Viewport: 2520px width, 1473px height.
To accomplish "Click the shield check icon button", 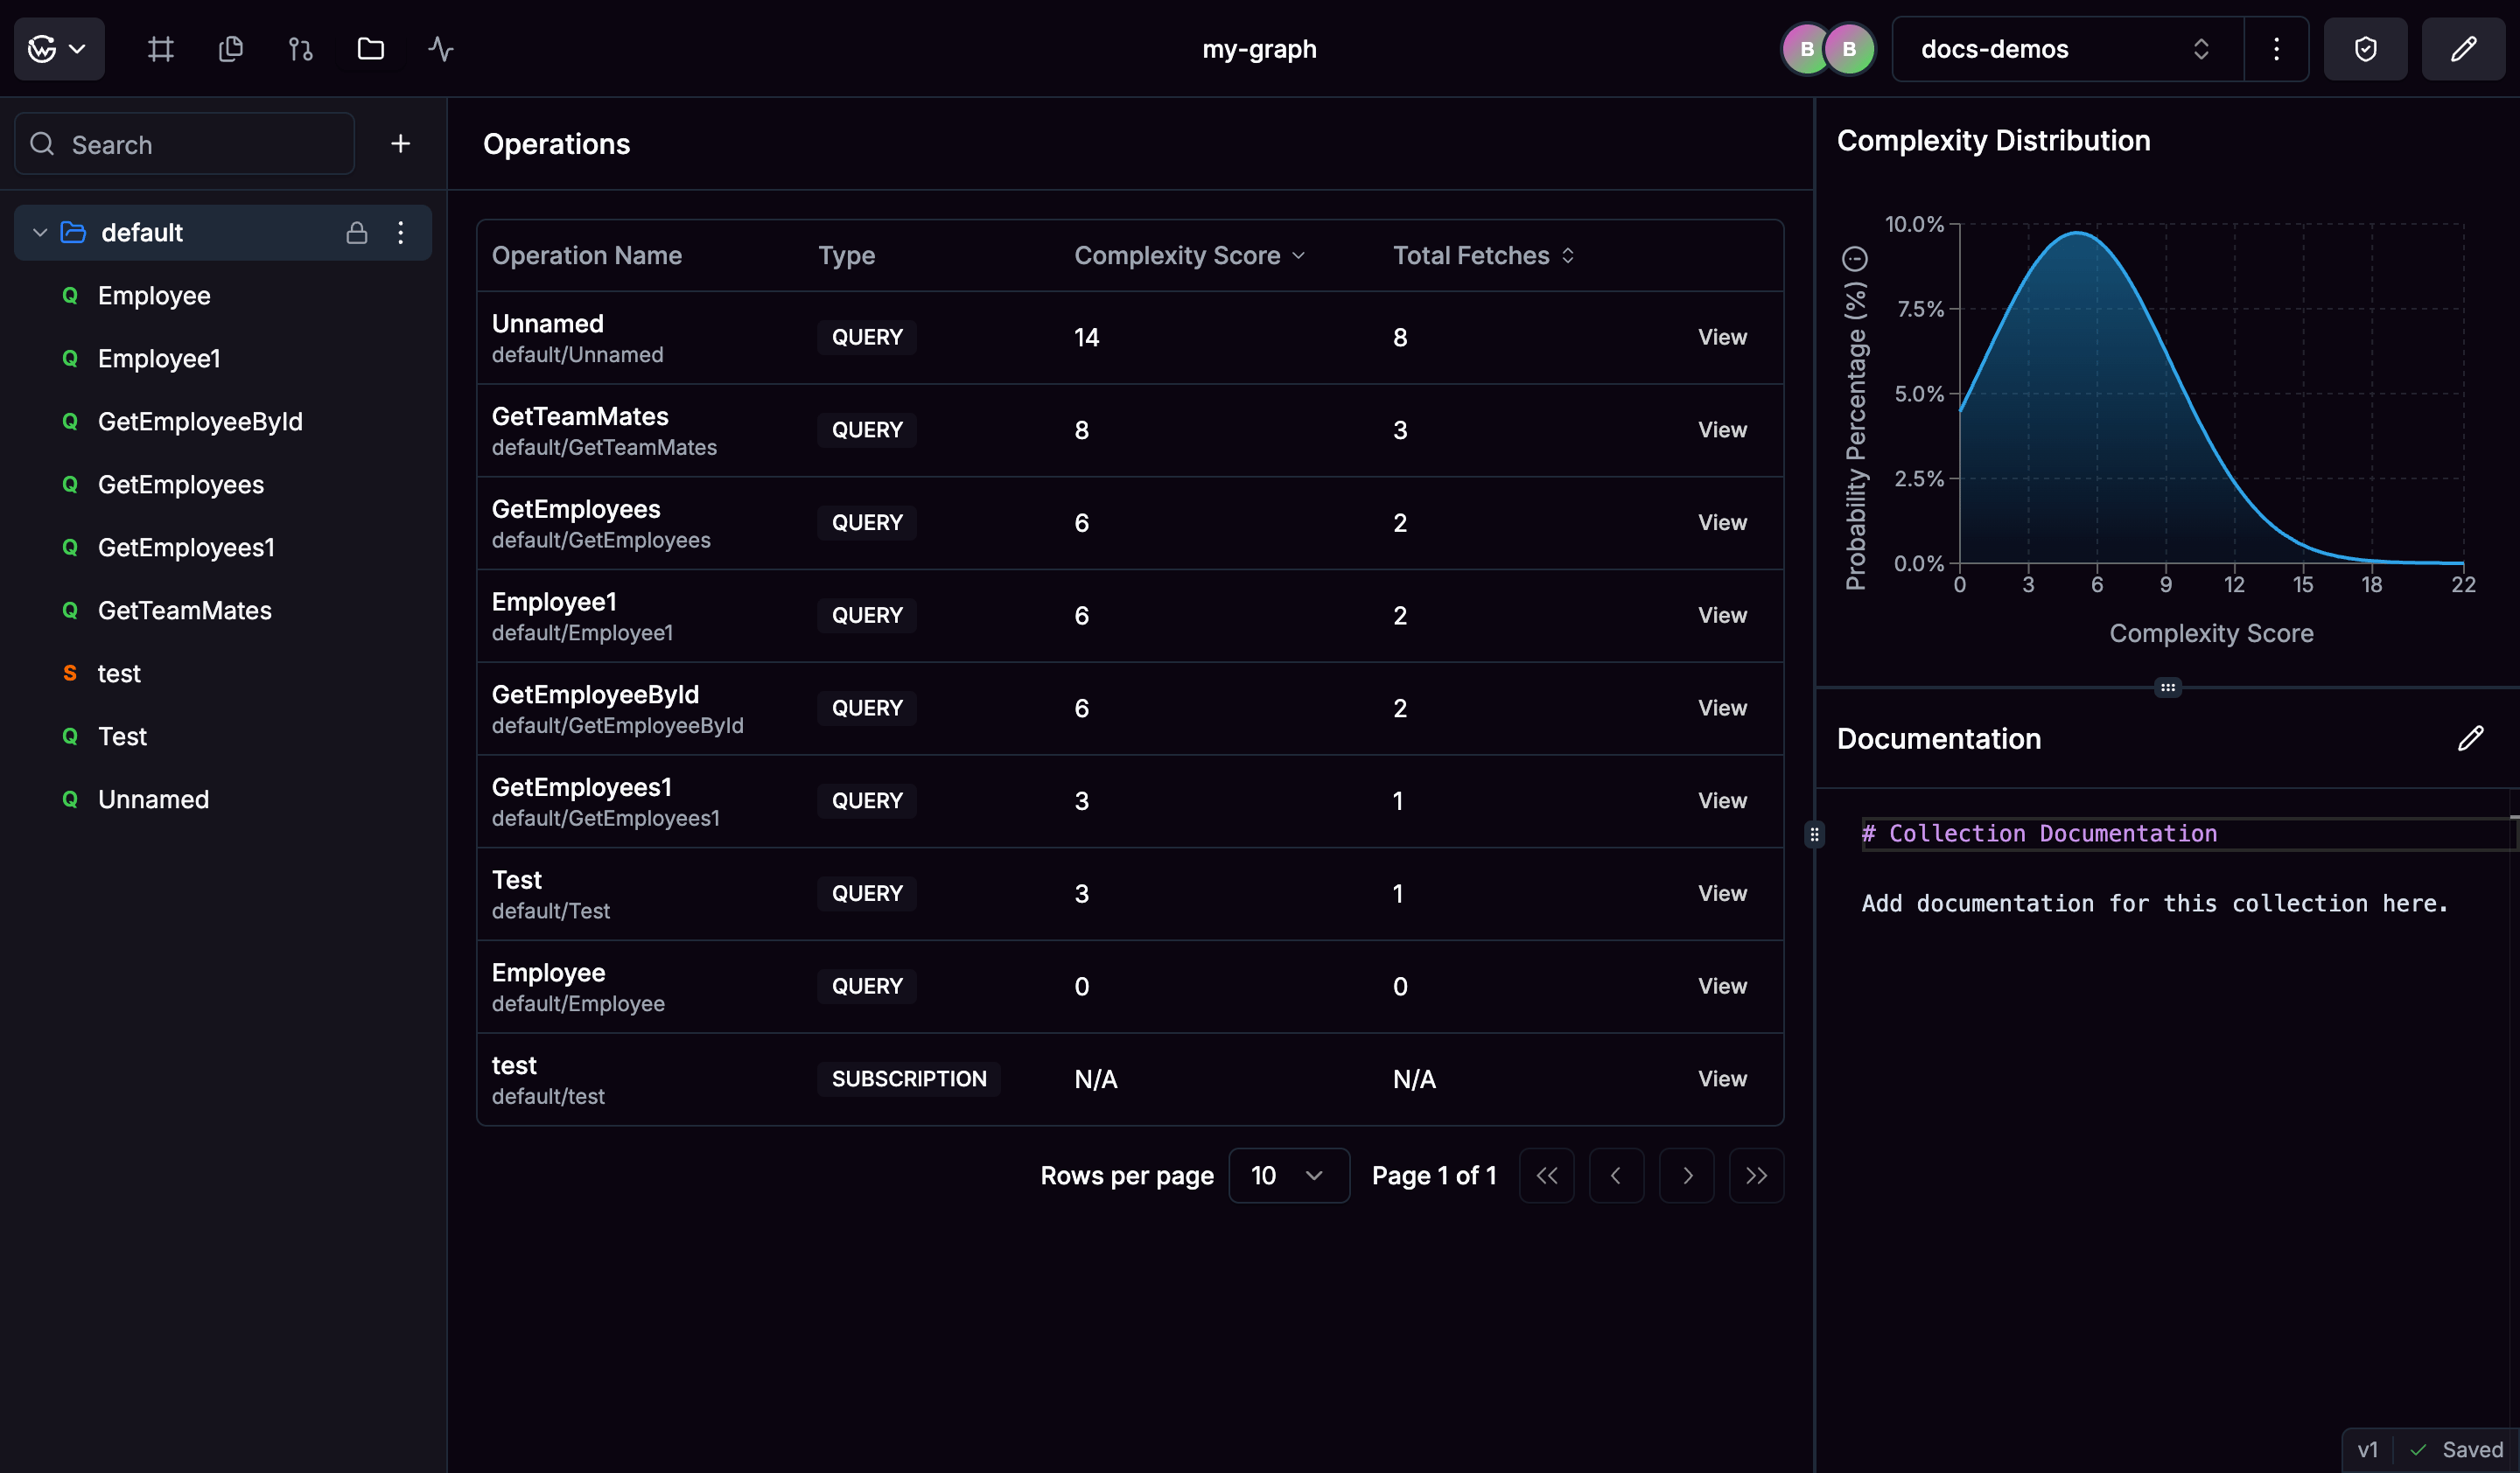I will (x=2365, y=49).
